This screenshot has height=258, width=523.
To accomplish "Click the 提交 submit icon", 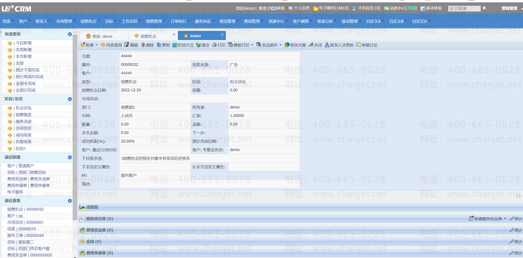I will tap(198, 45).
